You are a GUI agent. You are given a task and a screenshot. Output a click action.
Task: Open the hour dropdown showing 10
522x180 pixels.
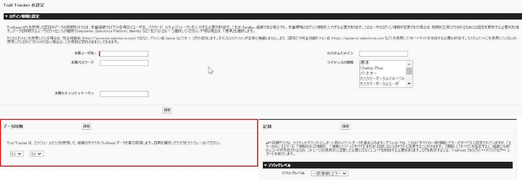tap(17, 154)
